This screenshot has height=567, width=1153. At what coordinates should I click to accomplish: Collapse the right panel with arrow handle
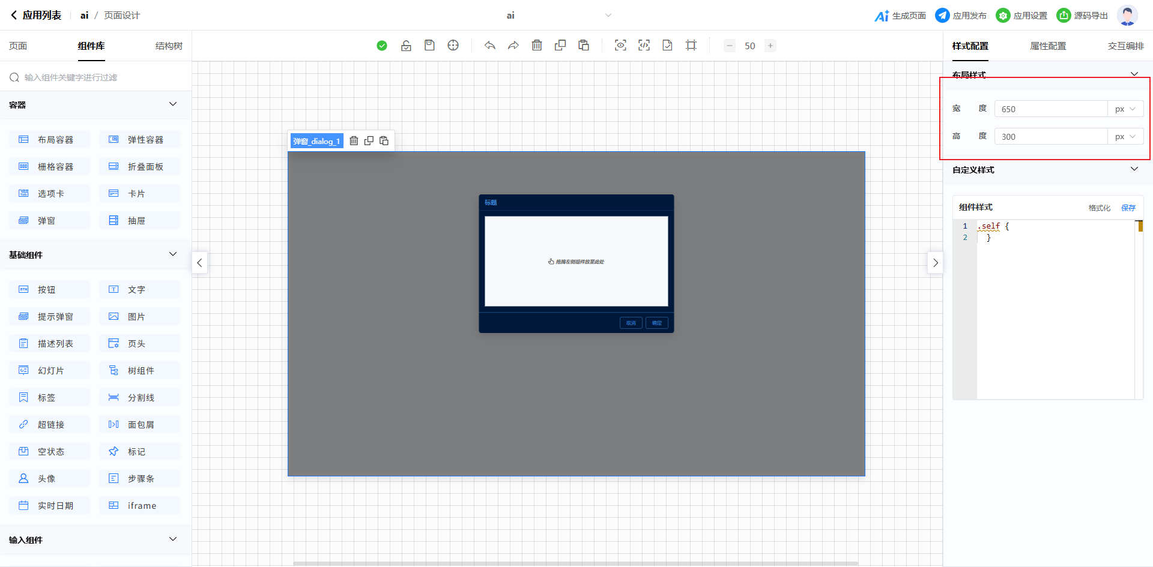(935, 263)
